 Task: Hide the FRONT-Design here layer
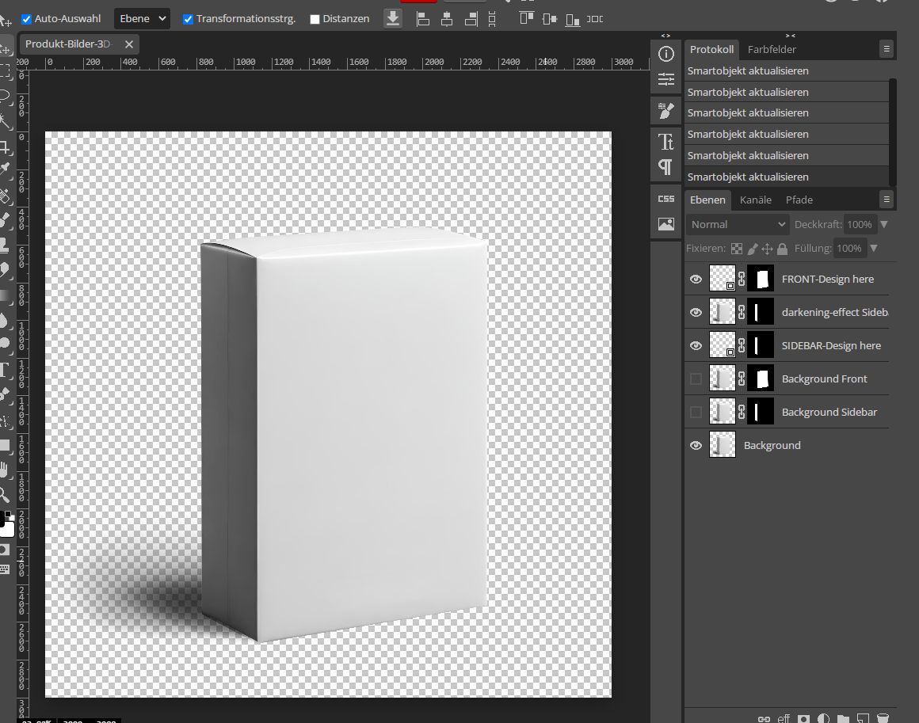click(x=696, y=279)
